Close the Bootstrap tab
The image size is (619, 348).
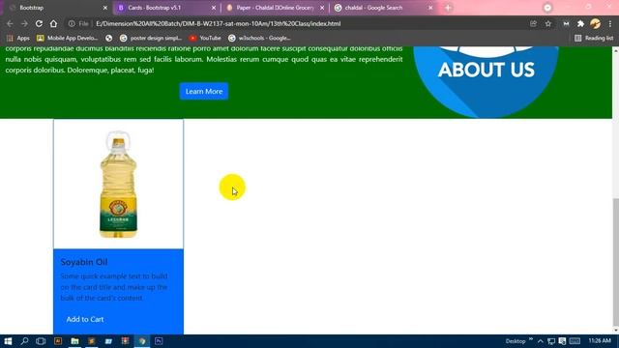(105, 8)
